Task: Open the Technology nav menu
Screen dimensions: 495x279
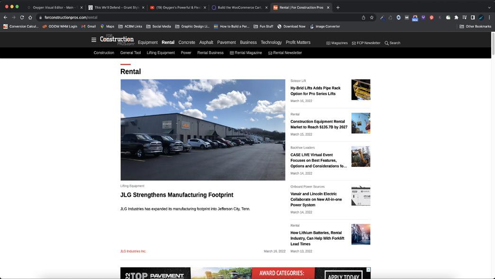Action: point(271,42)
